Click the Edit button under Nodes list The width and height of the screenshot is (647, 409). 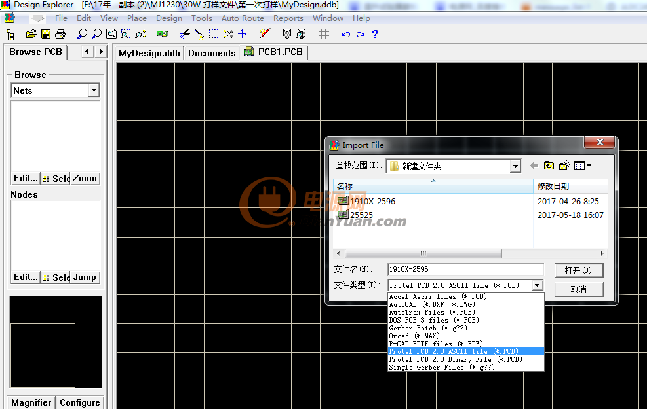[26, 277]
